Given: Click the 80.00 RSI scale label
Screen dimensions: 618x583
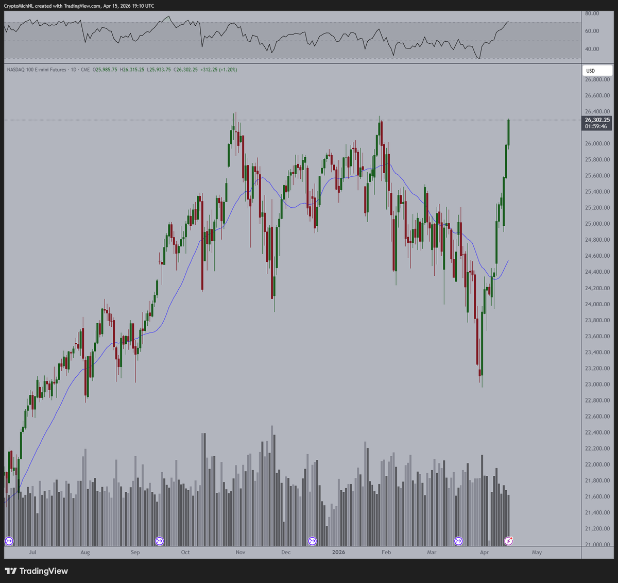Looking at the screenshot, I should [x=592, y=13].
